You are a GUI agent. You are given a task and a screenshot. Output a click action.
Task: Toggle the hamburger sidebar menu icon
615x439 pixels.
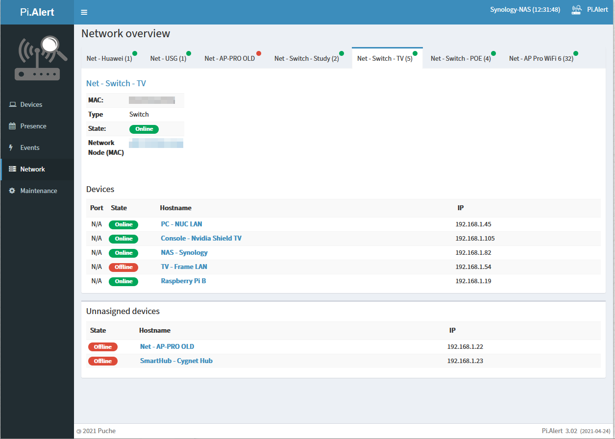[84, 12]
